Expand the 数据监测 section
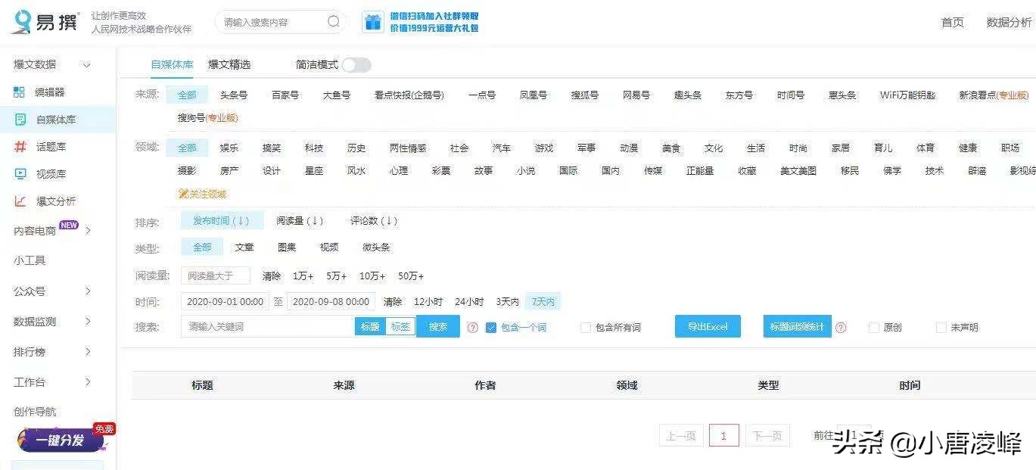Image resolution: width=1036 pixels, height=470 pixels. [36, 320]
